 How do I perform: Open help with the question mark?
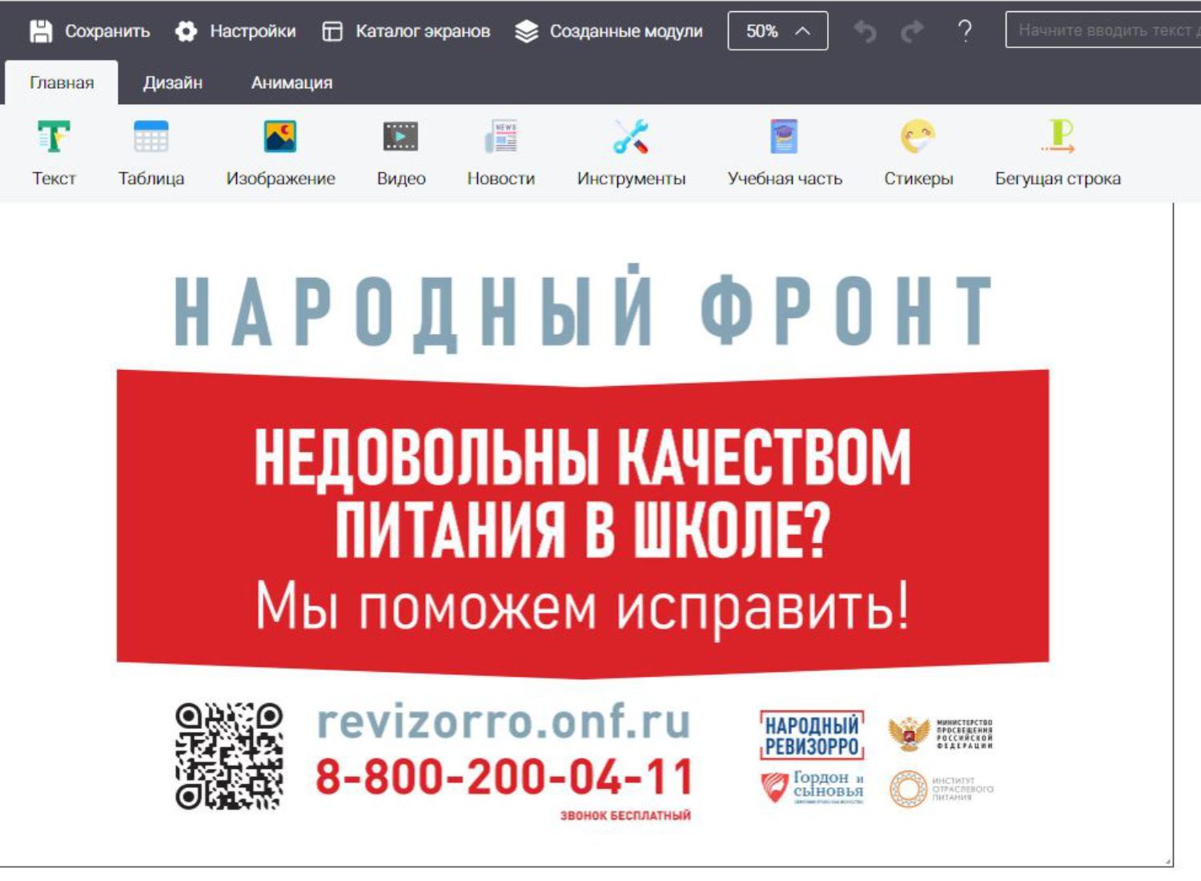coord(965,31)
